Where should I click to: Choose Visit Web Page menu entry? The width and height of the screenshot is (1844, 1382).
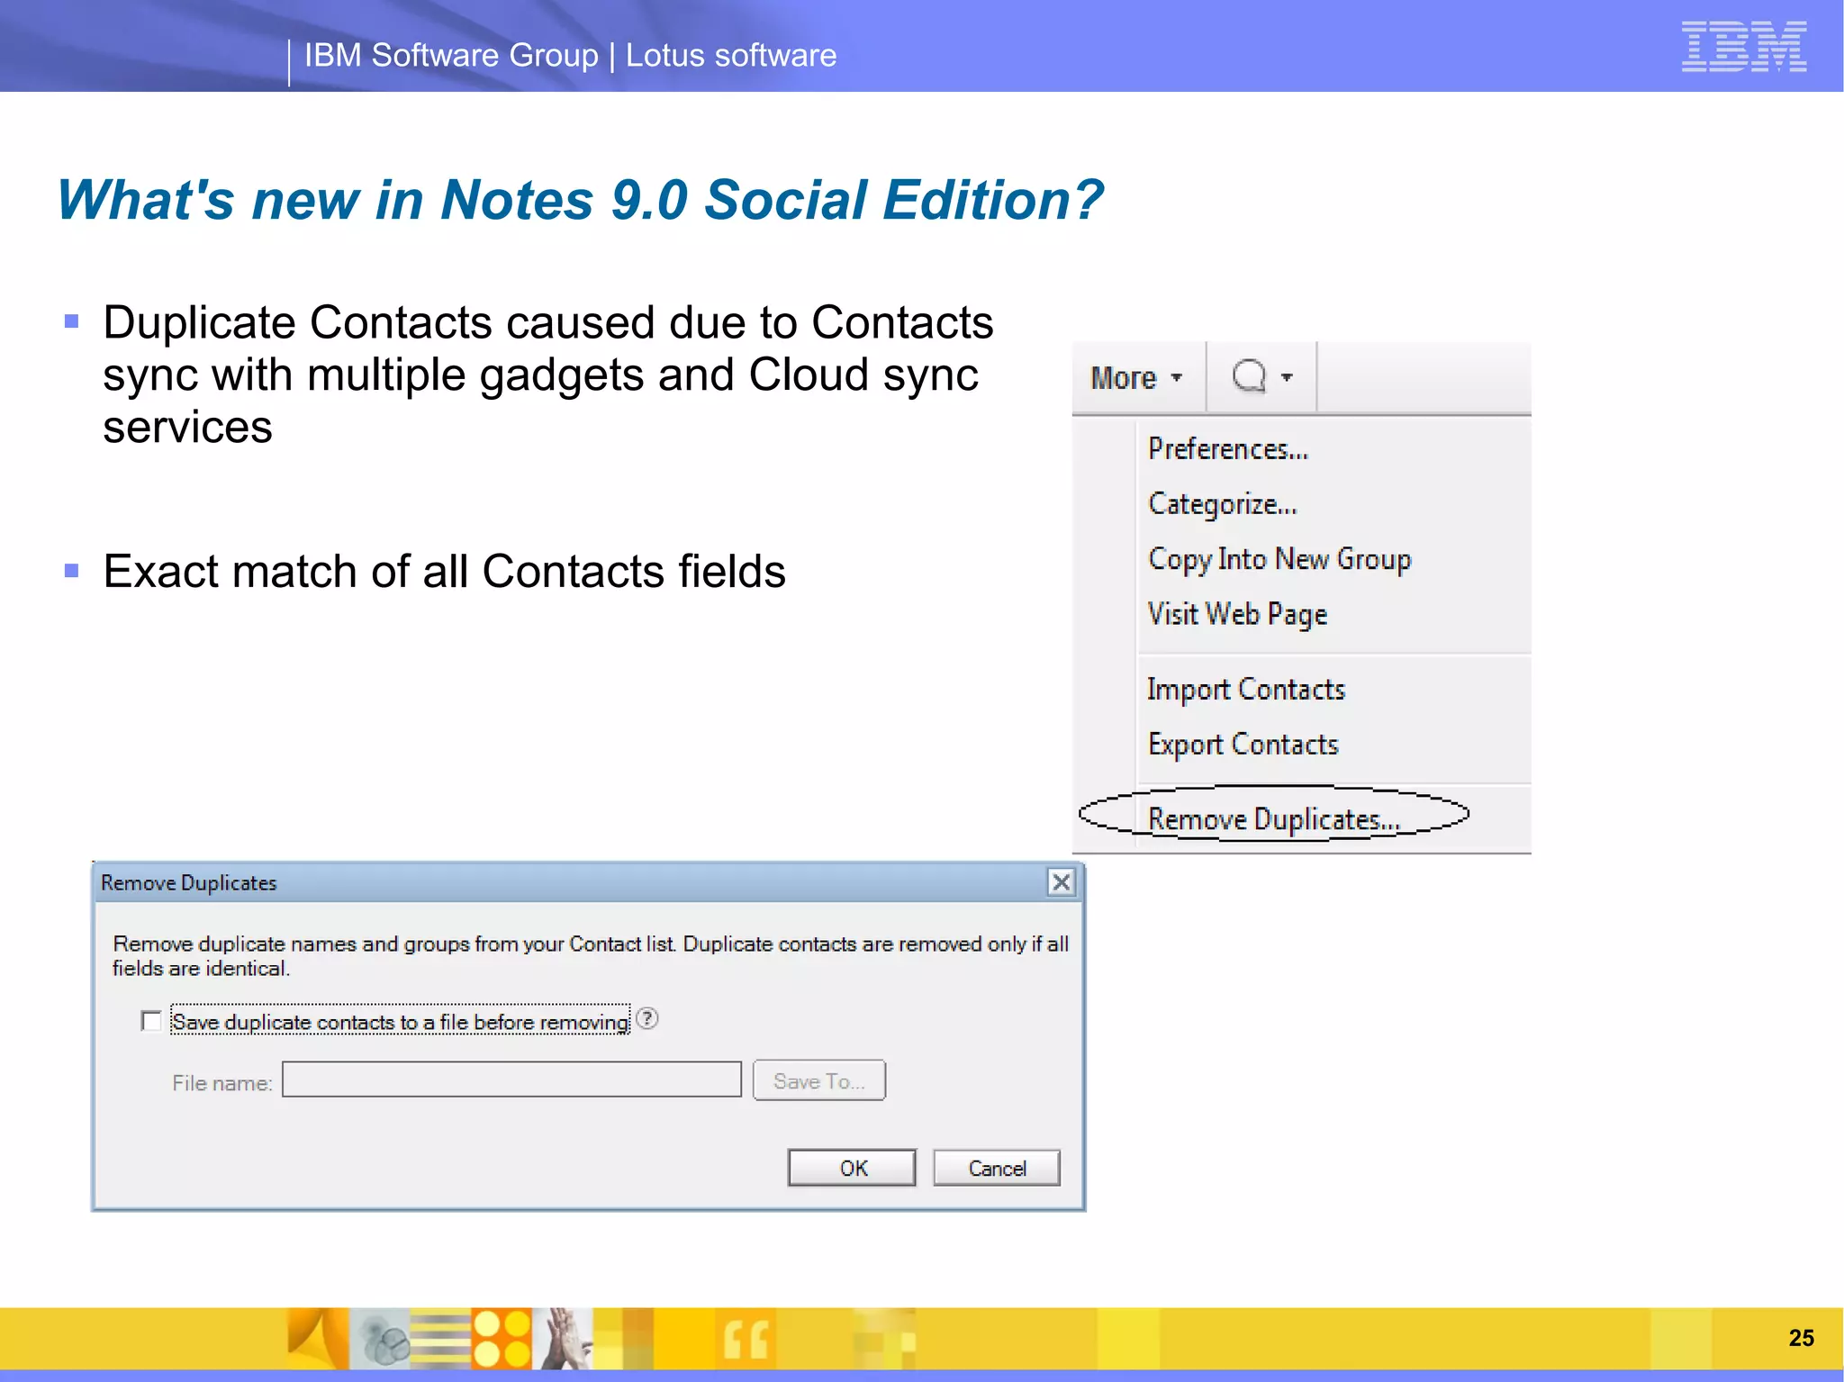coord(1237,614)
